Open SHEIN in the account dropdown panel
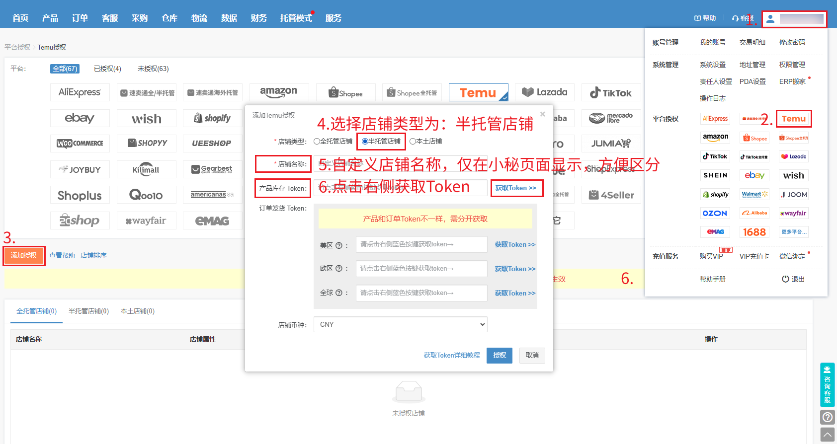The width and height of the screenshot is (837, 444). [x=715, y=175]
